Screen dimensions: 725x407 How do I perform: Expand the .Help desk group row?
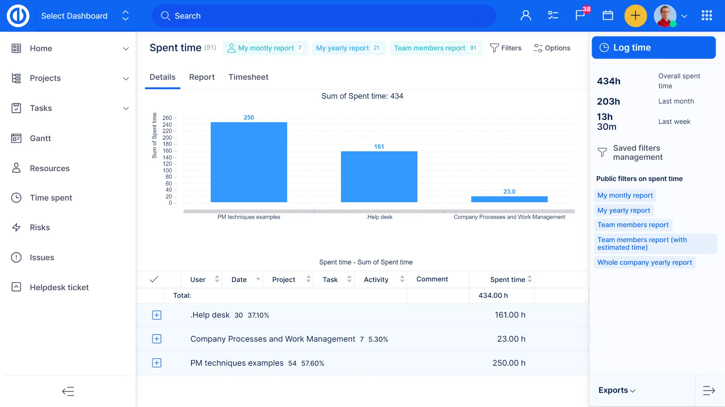point(157,315)
